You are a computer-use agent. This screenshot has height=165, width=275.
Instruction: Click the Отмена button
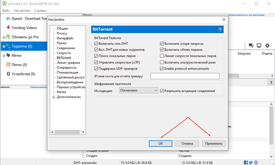187,143
